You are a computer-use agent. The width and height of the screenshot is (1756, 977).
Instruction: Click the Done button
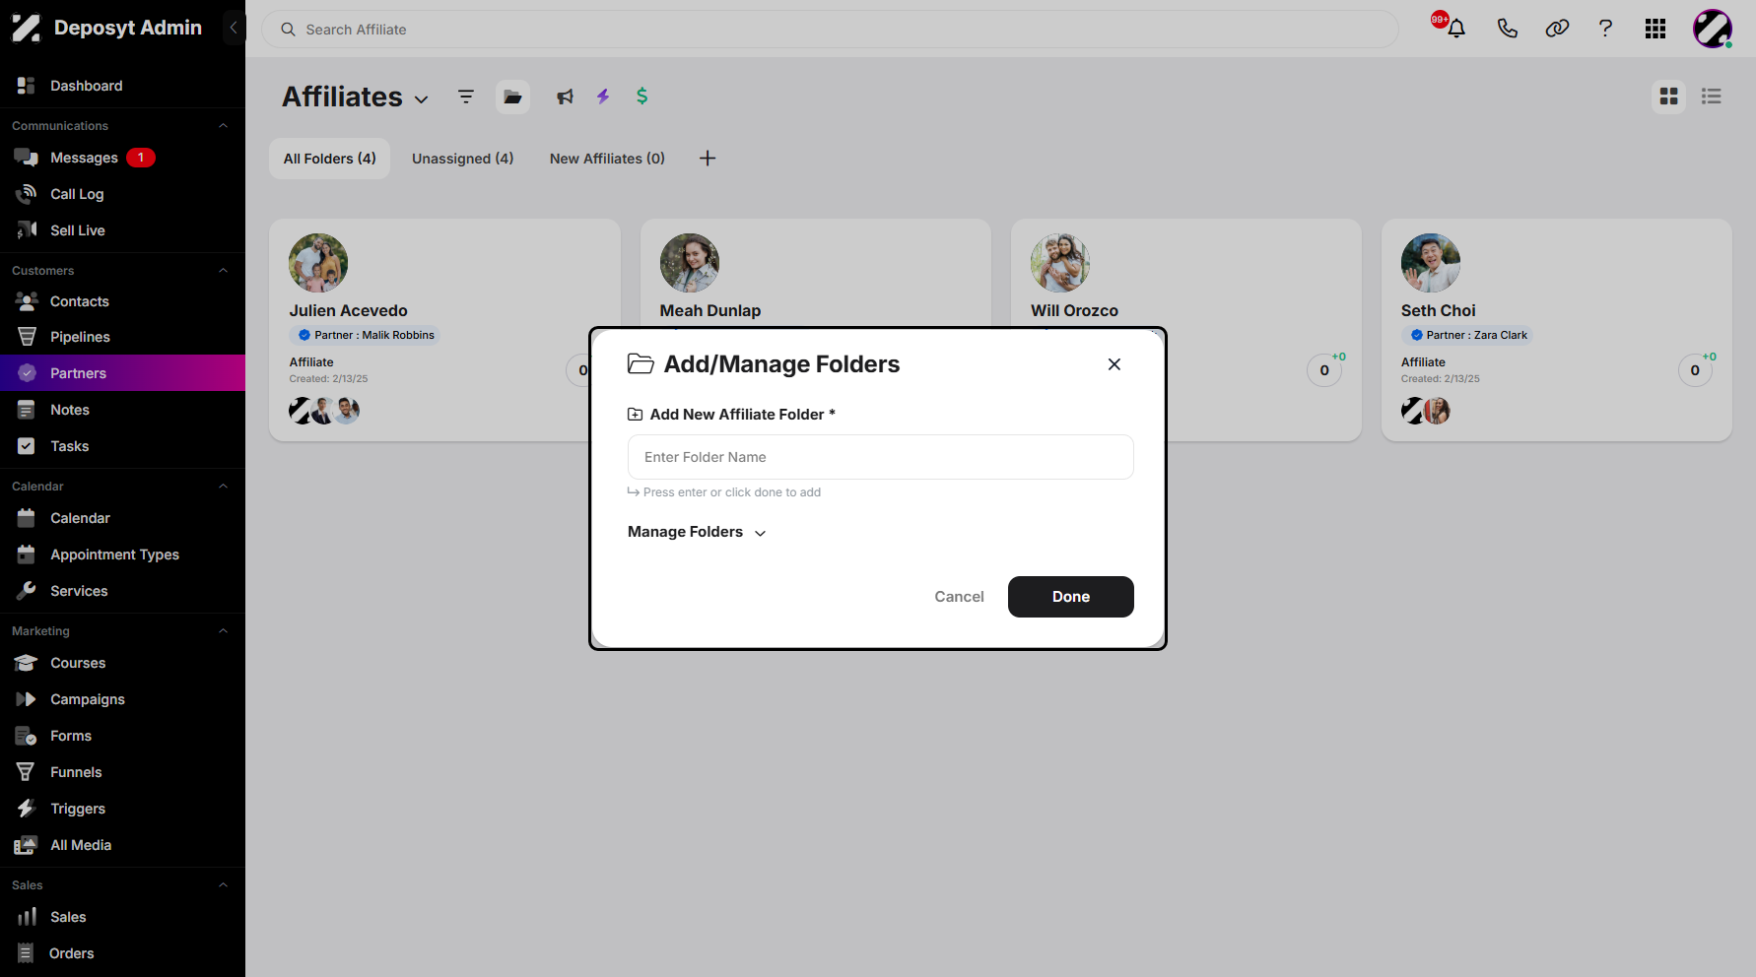[x=1071, y=597]
